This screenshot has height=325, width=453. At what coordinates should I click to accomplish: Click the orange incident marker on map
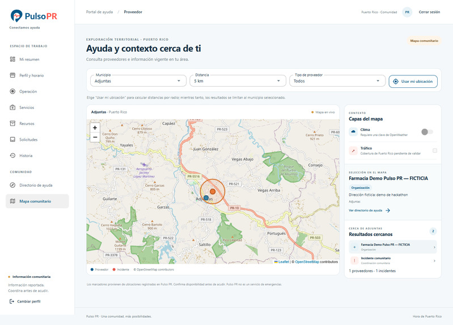pos(213,191)
